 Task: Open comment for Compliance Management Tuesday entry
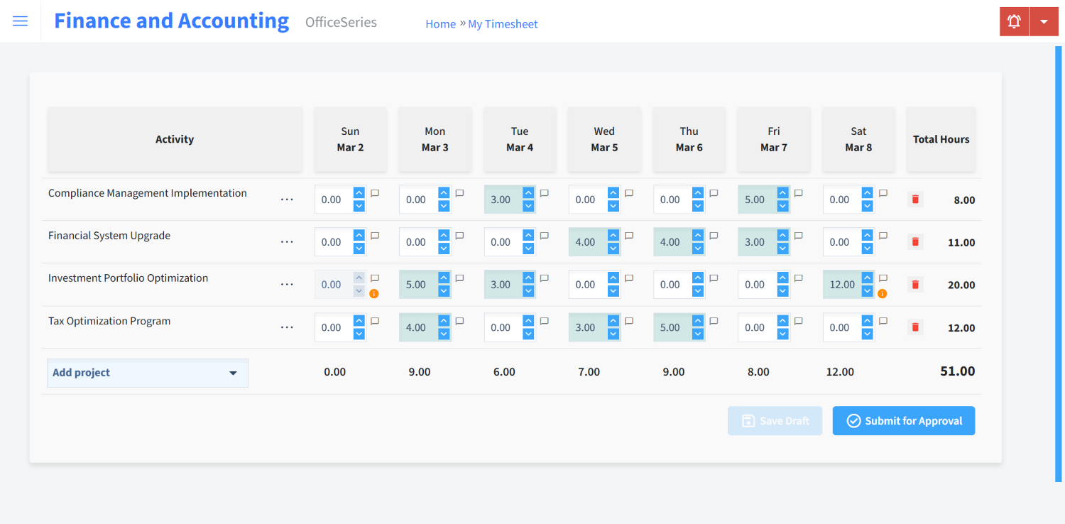click(545, 193)
